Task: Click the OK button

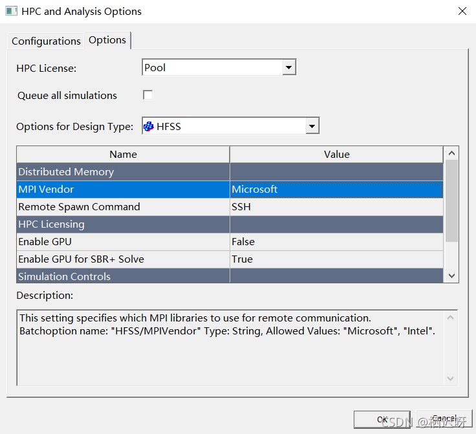Action: (382, 419)
